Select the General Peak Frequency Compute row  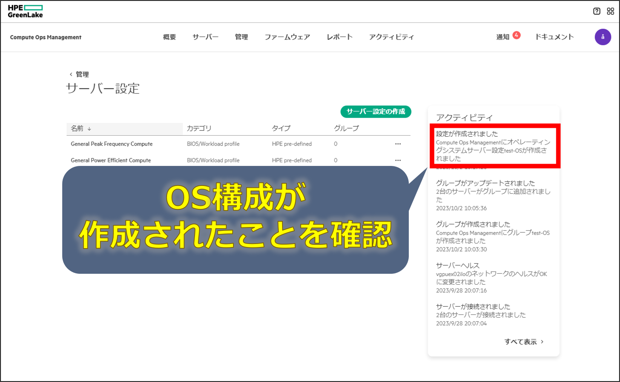238,144
